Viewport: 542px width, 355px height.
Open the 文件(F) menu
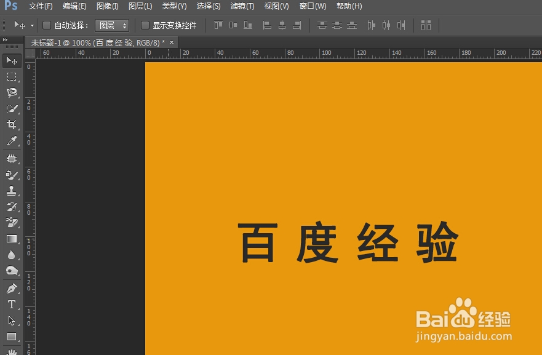(41, 6)
